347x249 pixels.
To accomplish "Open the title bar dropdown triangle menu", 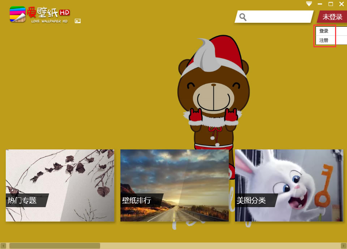I will [309, 4].
